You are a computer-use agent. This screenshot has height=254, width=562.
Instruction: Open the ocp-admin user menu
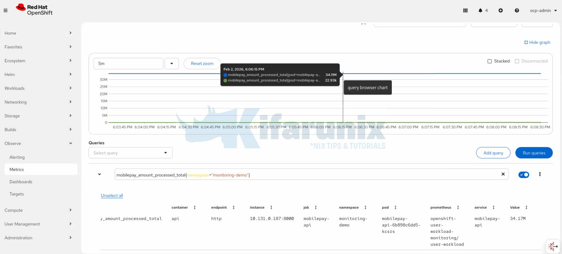coord(543,11)
